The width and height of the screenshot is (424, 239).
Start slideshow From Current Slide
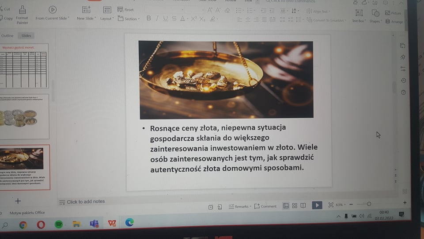52,12
